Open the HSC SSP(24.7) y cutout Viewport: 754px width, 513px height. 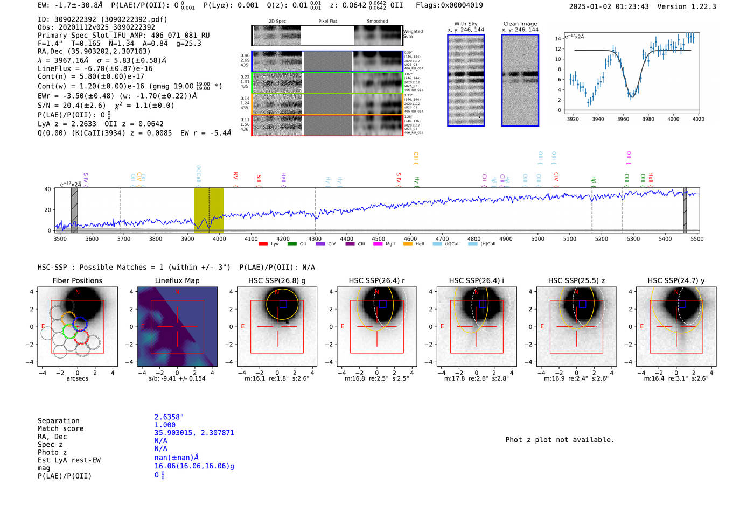(676, 327)
